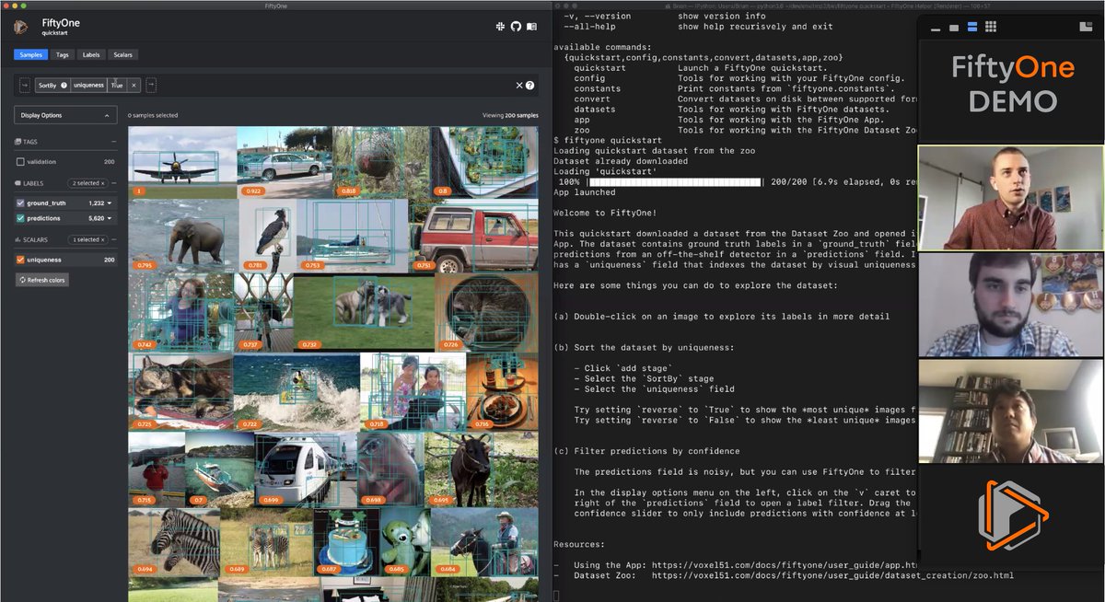Open the predictions label filter caret
Screen dimensions: 1105x602
109,218
